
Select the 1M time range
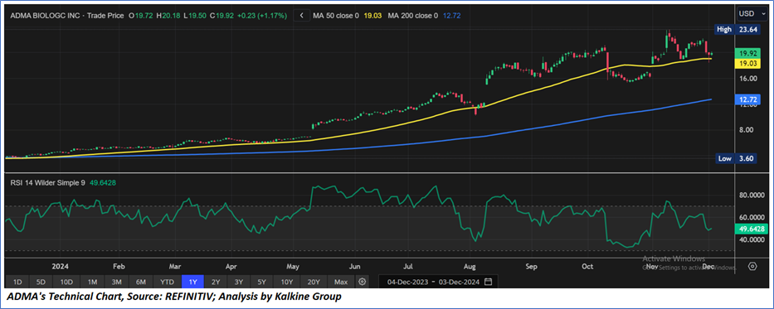(92, 282)
